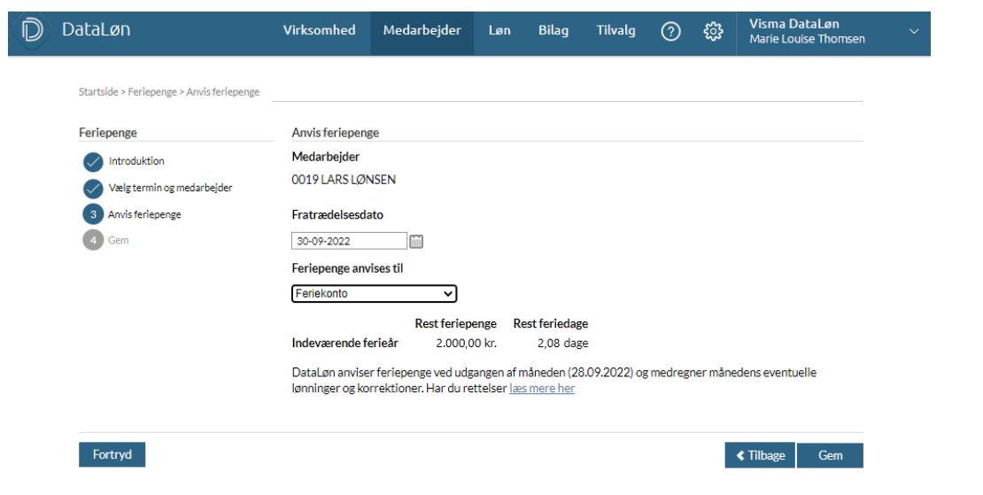983x495 pixels.
Task: Open the Medarbejder menu
Action: [x=422, y=31]
